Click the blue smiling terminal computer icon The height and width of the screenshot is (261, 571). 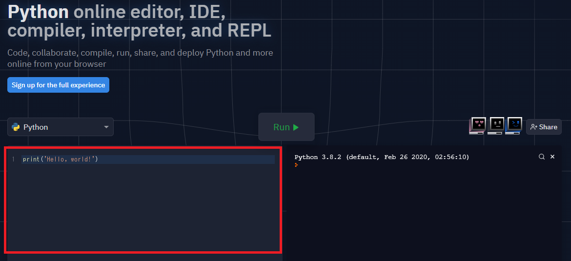pos(514,126)
